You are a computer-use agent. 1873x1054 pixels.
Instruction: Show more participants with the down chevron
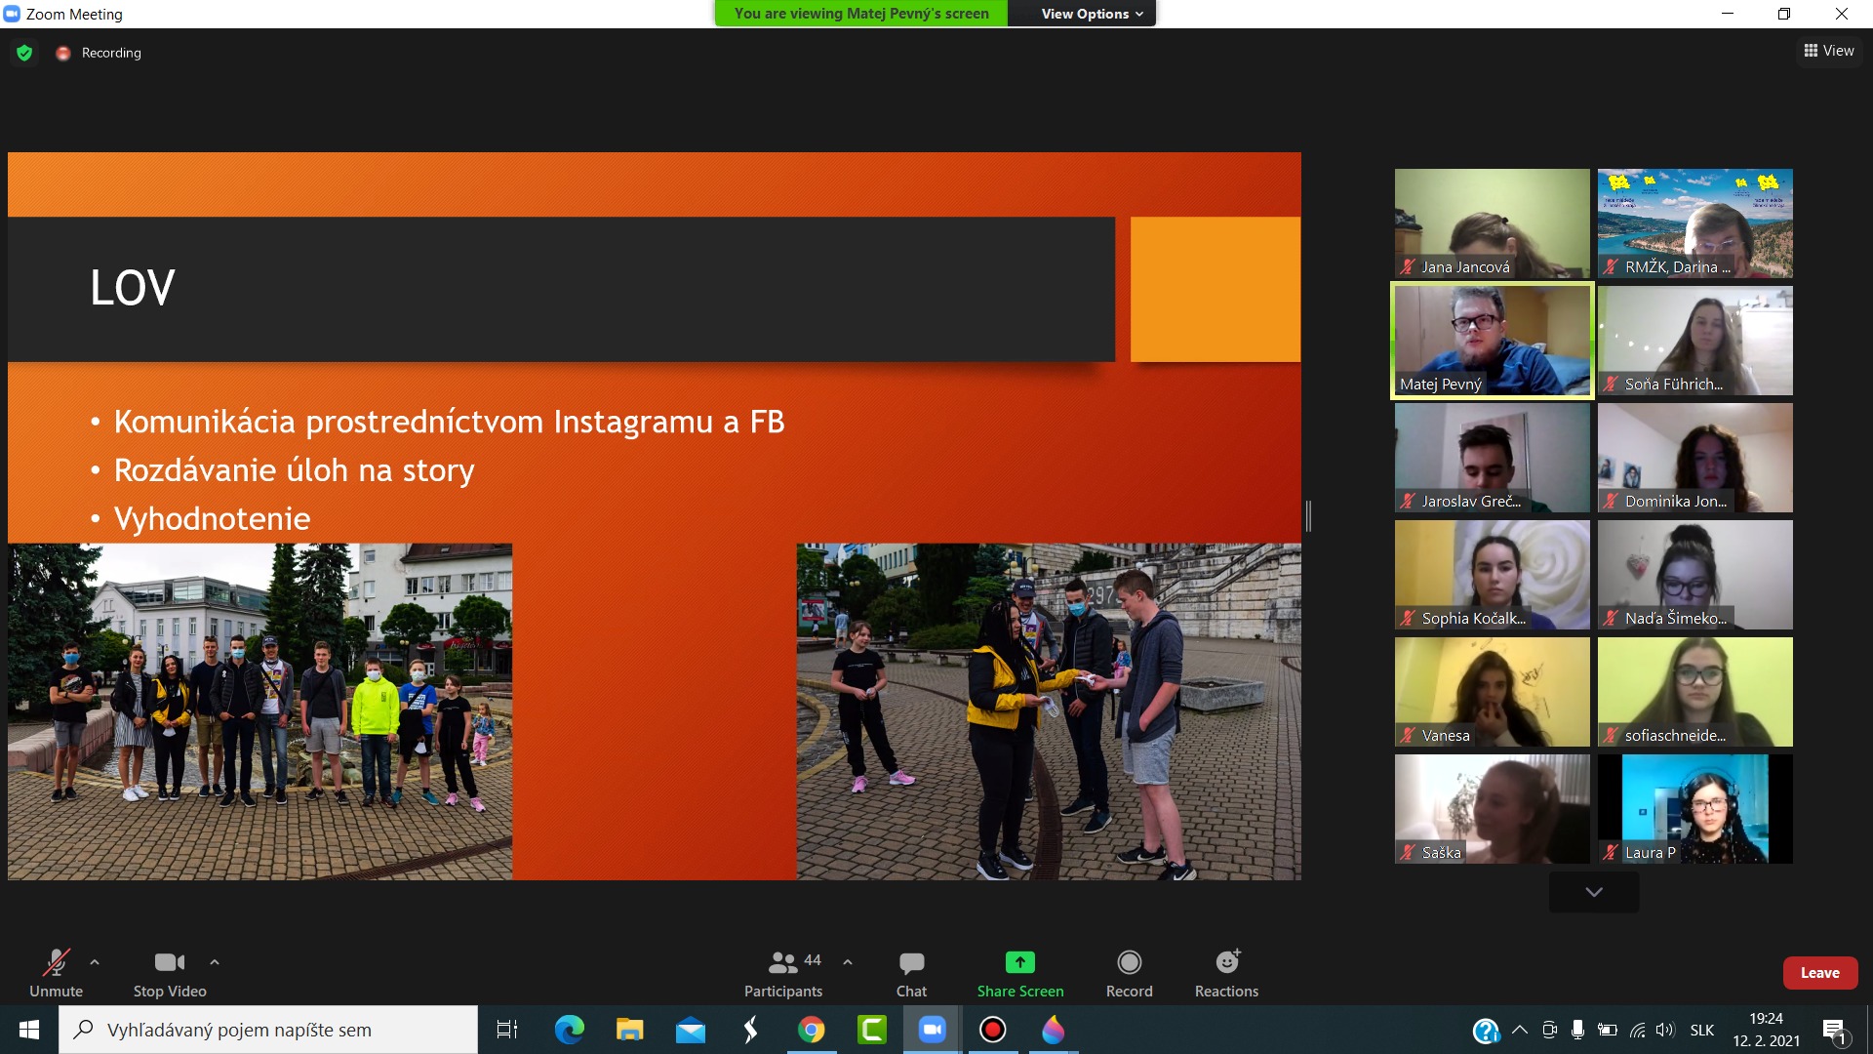tap(1594, 892)
